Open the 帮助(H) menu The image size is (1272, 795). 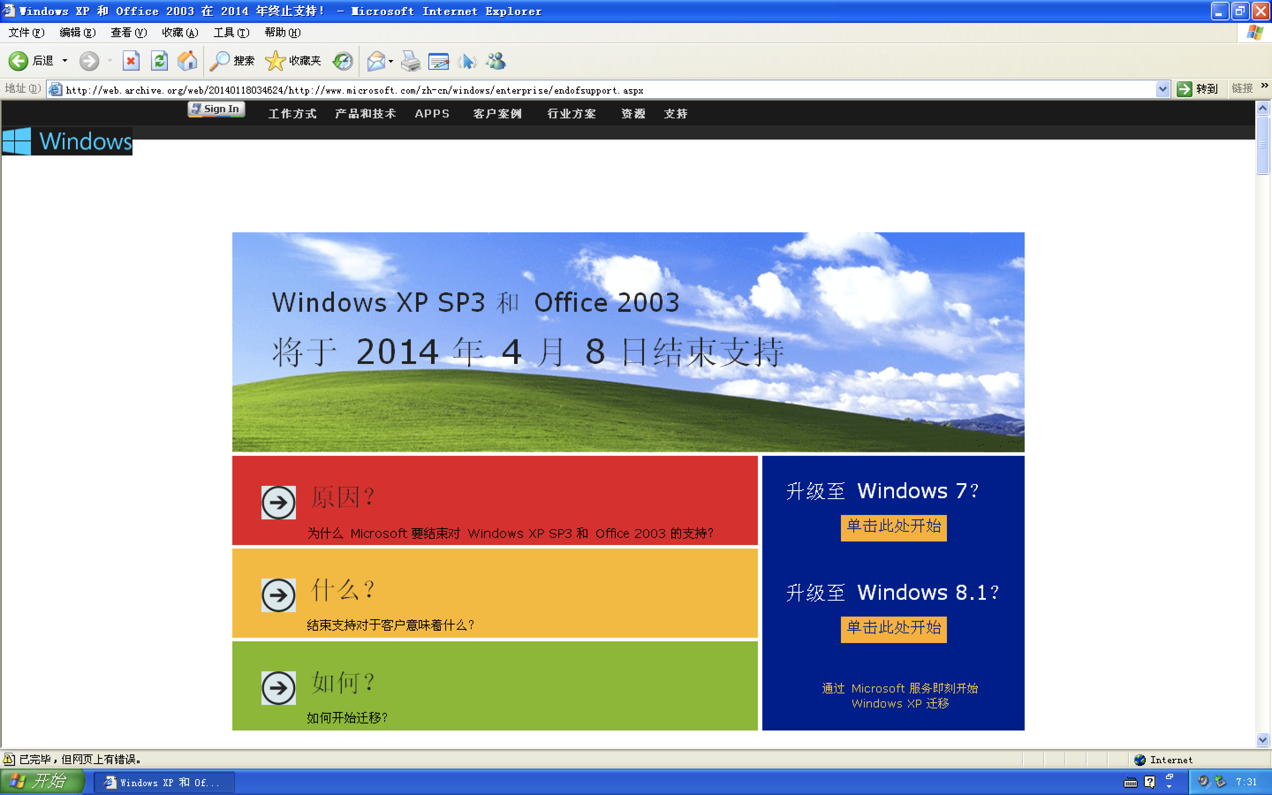[x=283, y=33]
